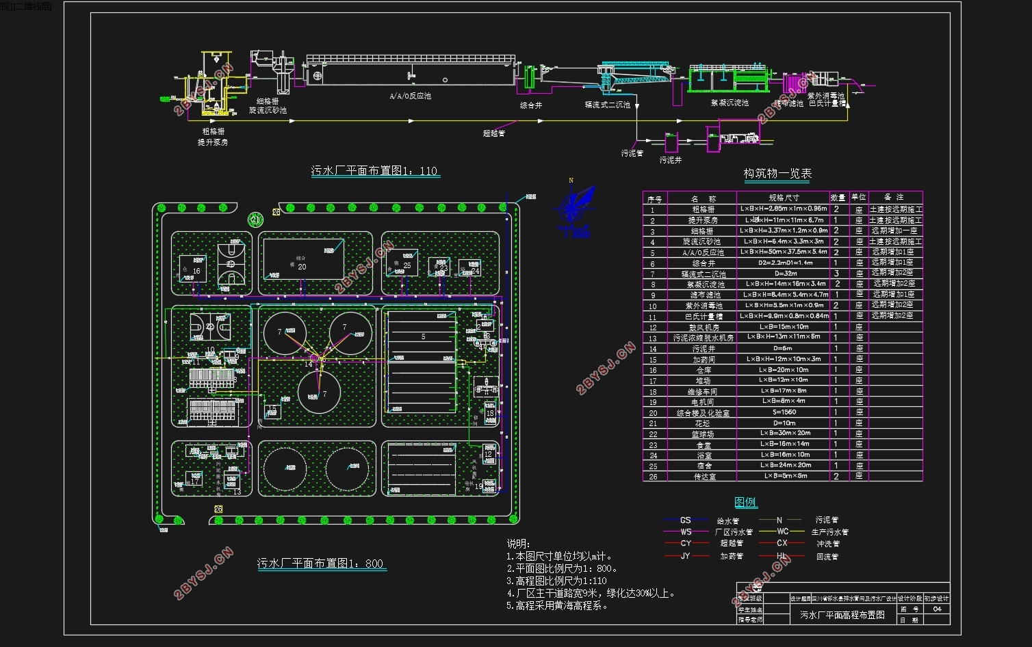
Task: Click '紫外消毒池' label in elevation diagram
Action: [826, 96]
